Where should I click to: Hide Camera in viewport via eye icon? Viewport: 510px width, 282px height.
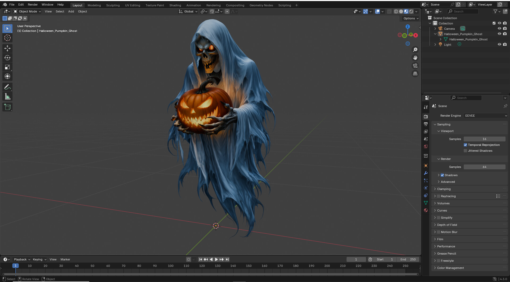pos(499,28)
